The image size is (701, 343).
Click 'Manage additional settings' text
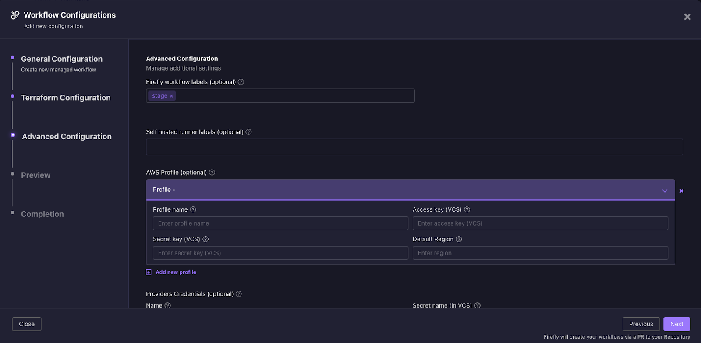coord(184,68)
